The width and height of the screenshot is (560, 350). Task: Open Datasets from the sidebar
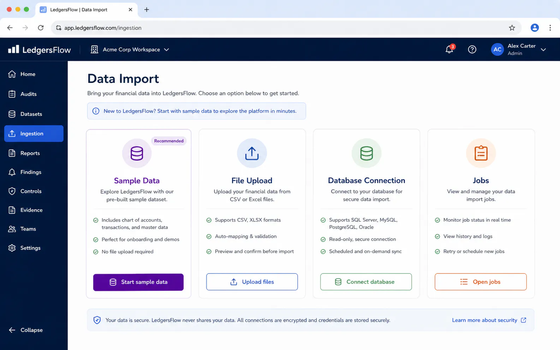click(x=34, y=114)
